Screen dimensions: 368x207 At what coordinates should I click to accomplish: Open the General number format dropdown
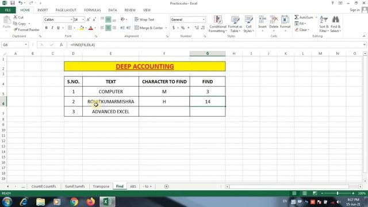coord(204,20)
